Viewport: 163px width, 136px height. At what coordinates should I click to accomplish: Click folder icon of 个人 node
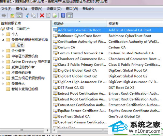8,34
